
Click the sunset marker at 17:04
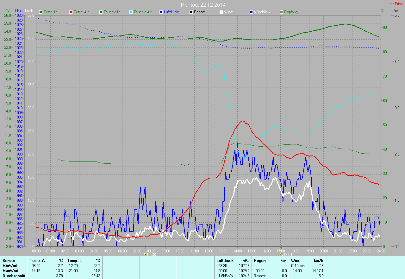281,254
